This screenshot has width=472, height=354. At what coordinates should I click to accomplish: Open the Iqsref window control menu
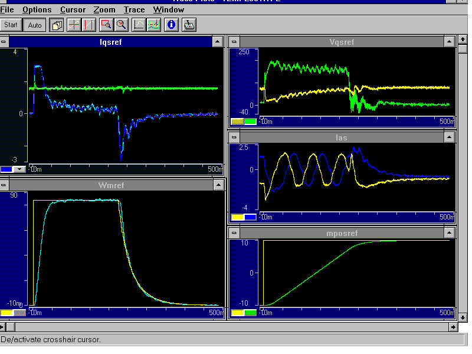tap(4, 42)
